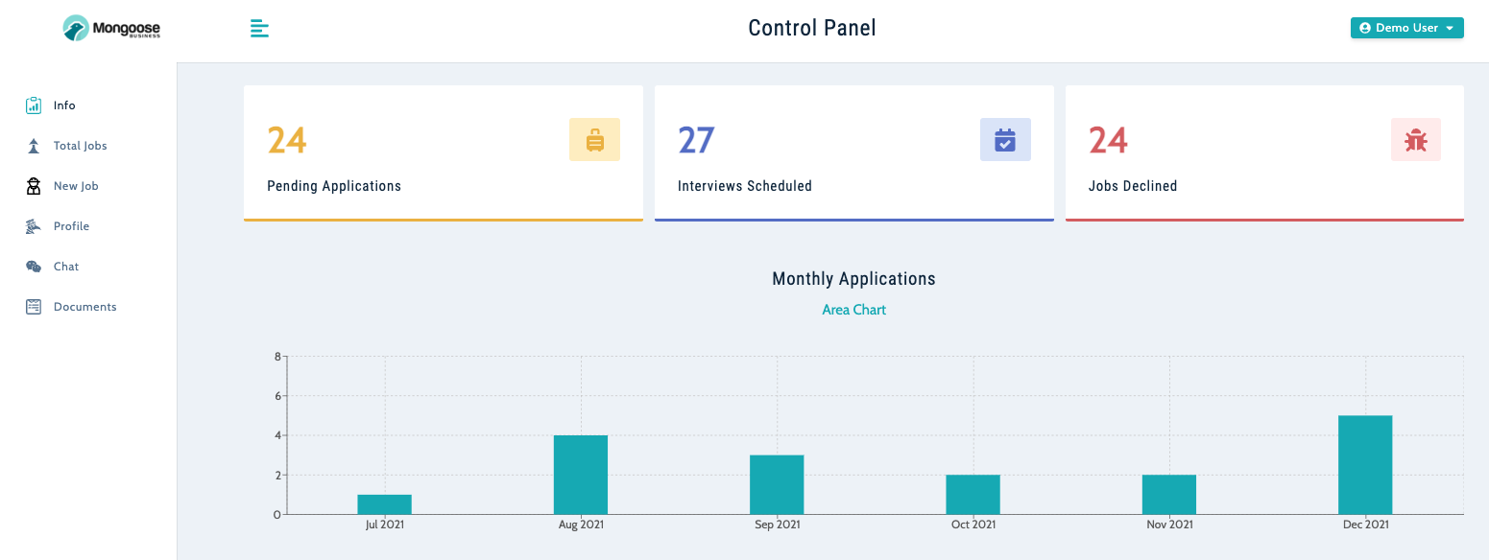1489x560 pixels.
Task: Click the Total Jobs sidebar icon
Action: click(34, 146)
